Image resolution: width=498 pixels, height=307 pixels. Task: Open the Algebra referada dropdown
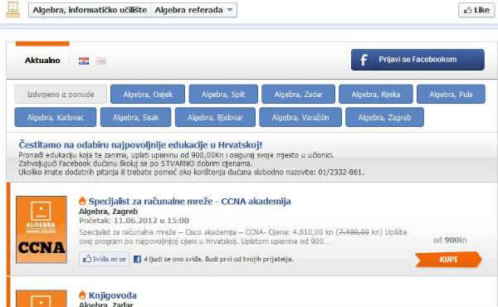(x=193, y=10)
